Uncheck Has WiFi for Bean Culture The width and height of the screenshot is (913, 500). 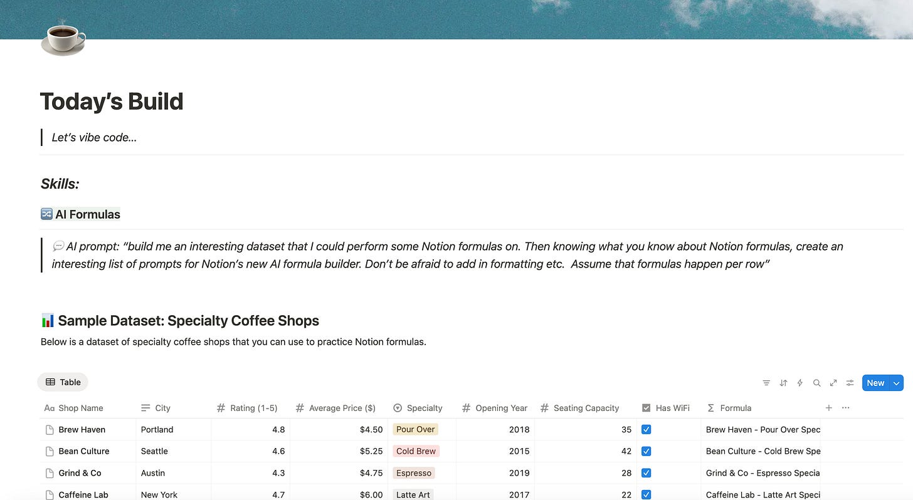646,451
